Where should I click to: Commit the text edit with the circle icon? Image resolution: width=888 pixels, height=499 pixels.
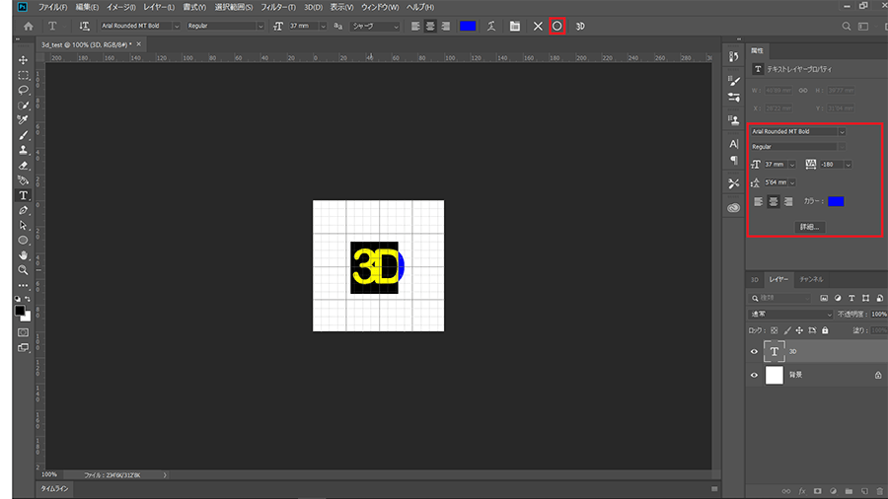(557, 26)
